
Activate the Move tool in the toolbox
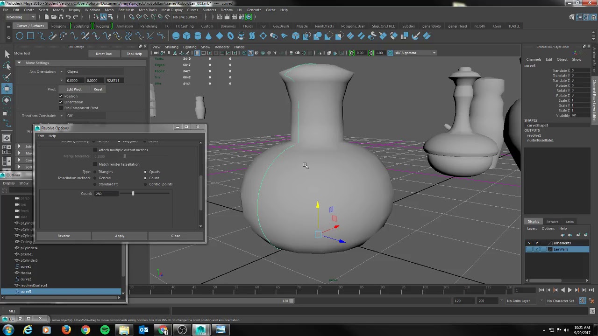tap(7, 89)
